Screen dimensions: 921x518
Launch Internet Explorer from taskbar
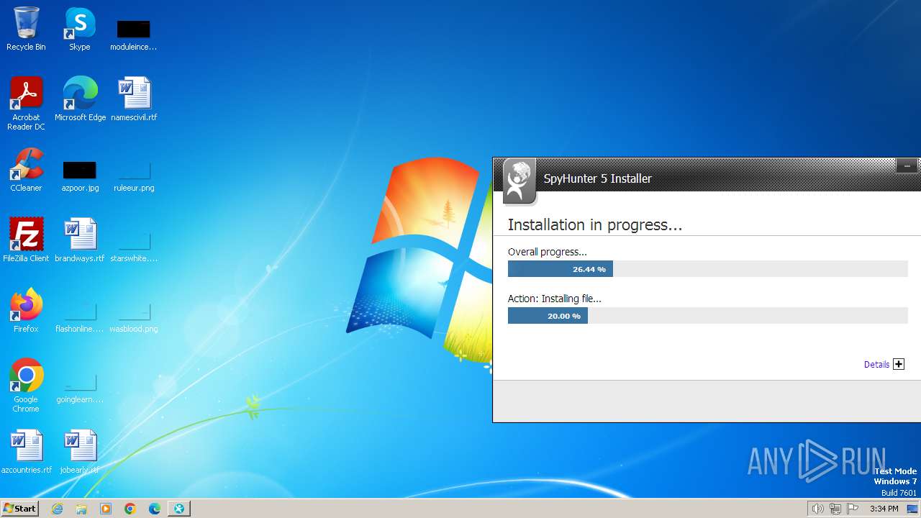(x=58, y=509)
